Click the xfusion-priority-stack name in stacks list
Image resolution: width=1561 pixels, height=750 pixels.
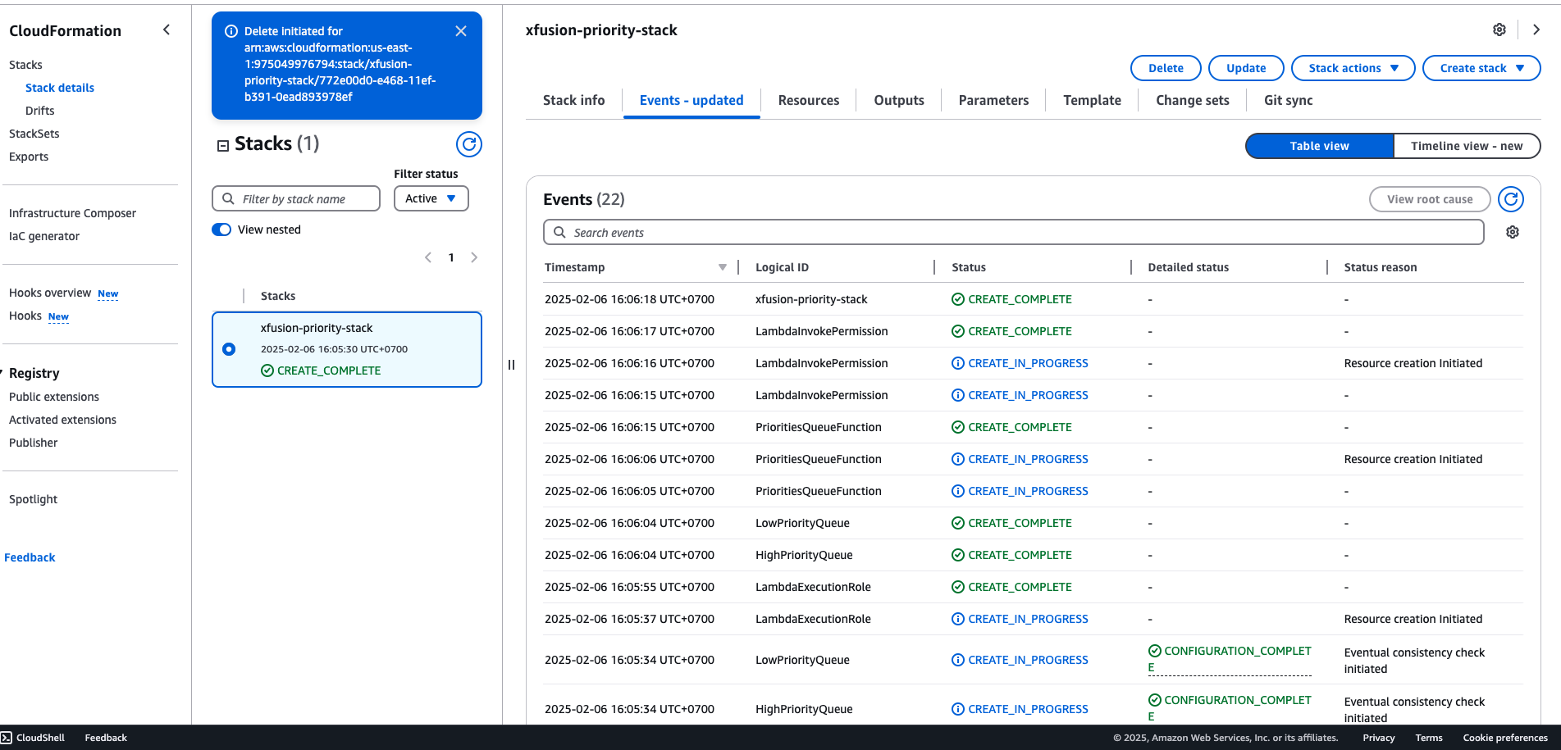coord(317,328)
